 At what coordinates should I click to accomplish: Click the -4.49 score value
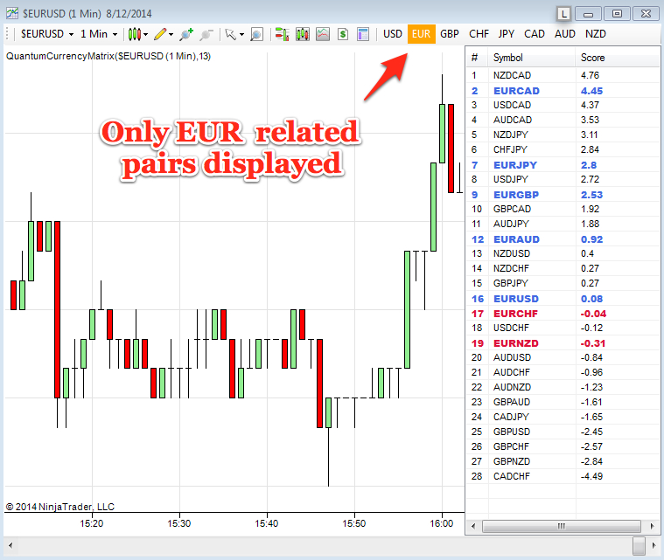[591, 476]
